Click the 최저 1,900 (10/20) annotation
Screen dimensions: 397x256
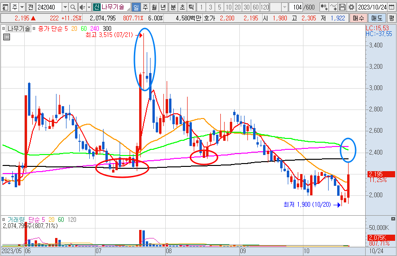point(307,204)
